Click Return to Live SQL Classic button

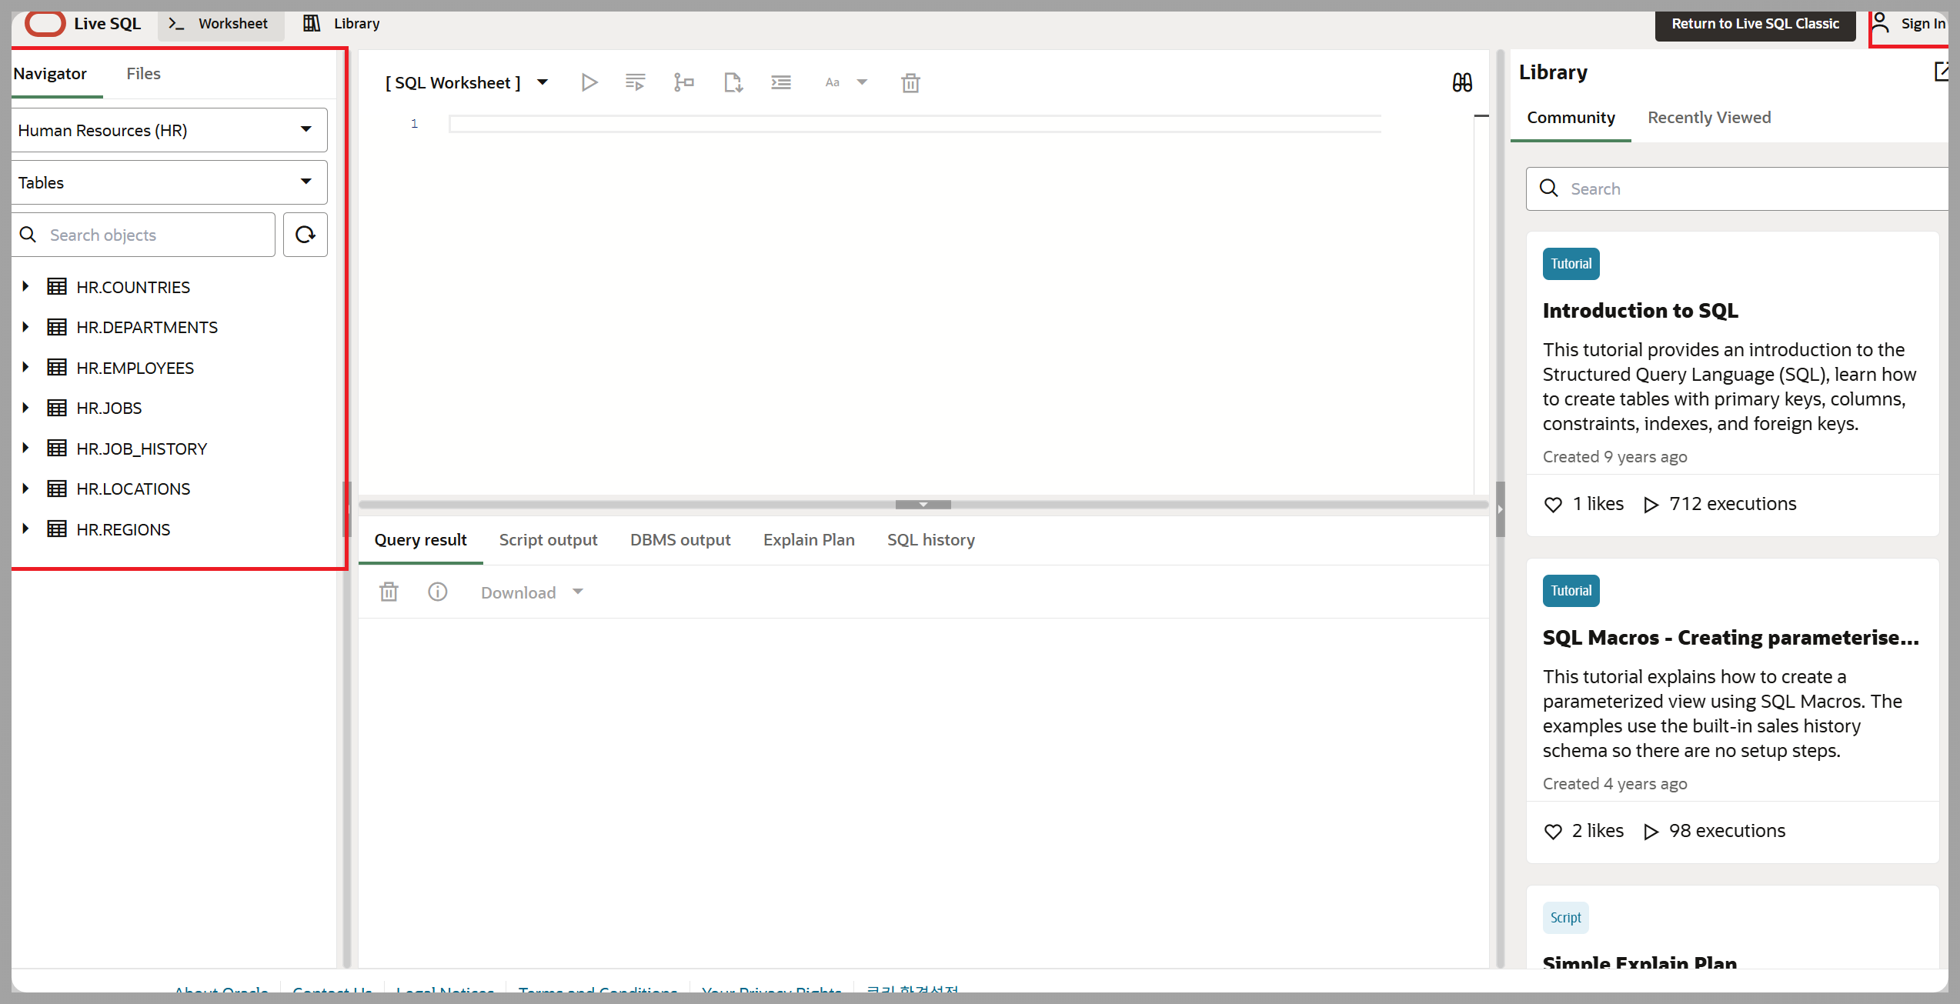click(1755, 24)
